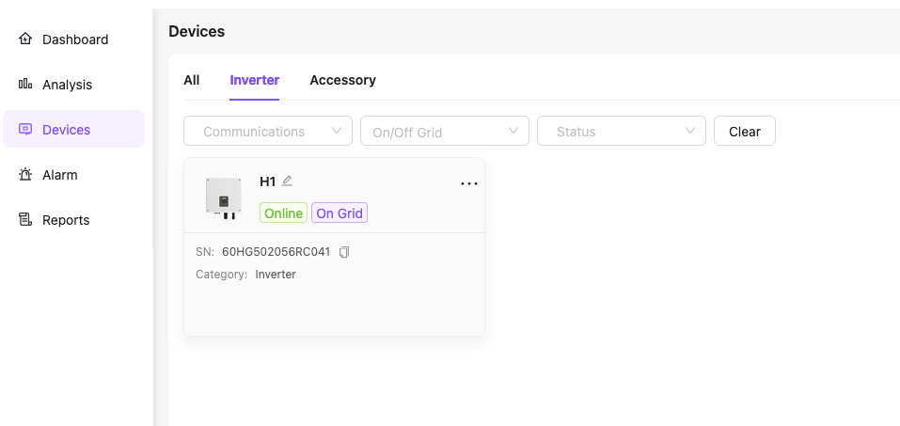The height and width of the screenshot is (426, 900).
Task: Switch to the Accessory tab
Action: click(x=342, y=80)
